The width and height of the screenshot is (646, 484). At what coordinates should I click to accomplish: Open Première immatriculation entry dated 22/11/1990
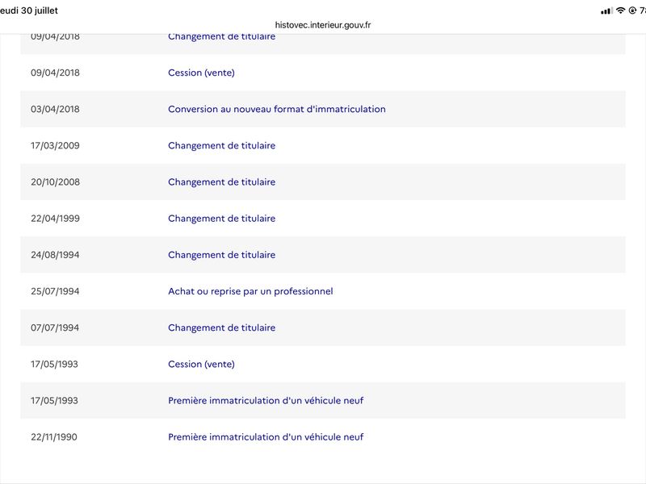click(x=266, y=437)
